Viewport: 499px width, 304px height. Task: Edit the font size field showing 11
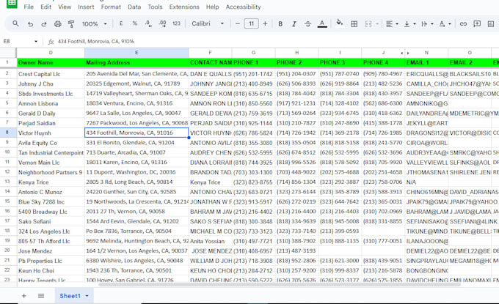[251, 23]
